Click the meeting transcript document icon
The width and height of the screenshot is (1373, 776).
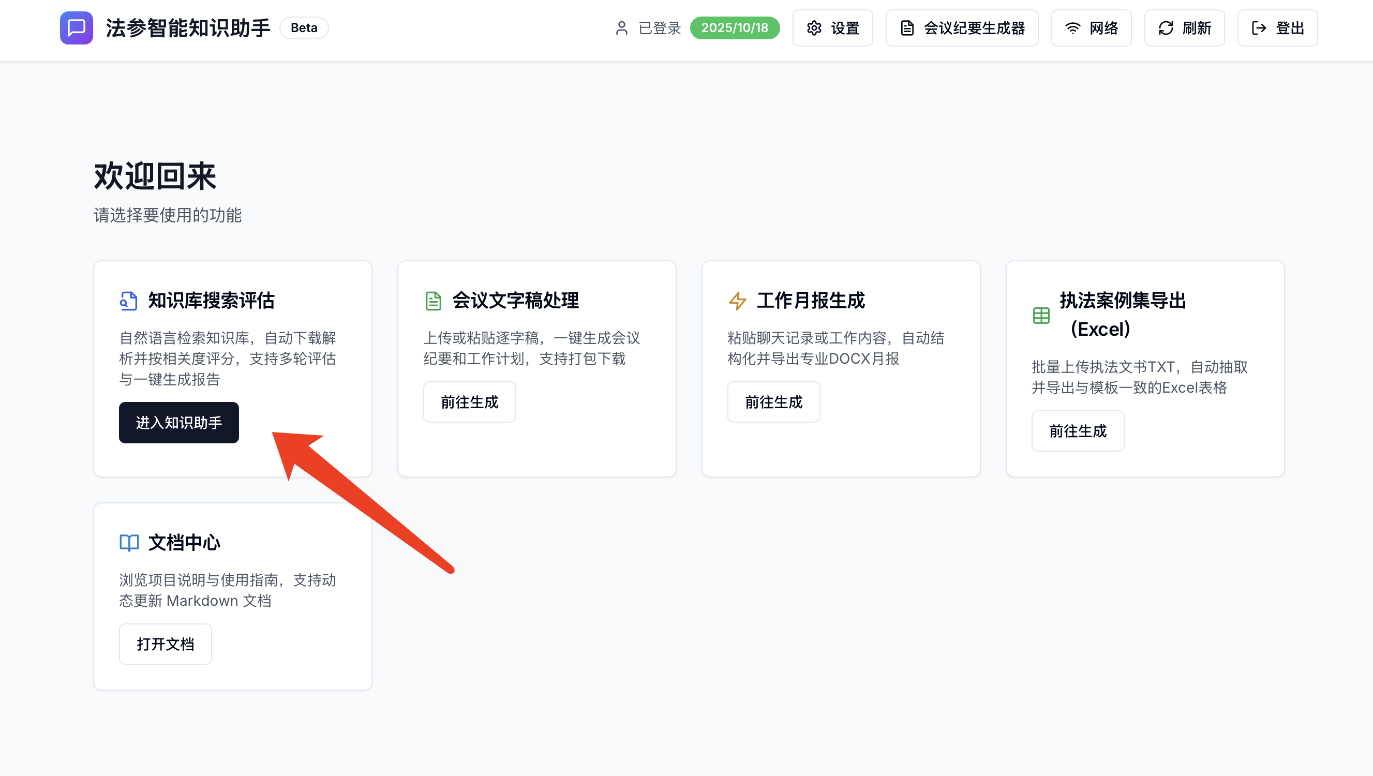click(x=433, y=301)
